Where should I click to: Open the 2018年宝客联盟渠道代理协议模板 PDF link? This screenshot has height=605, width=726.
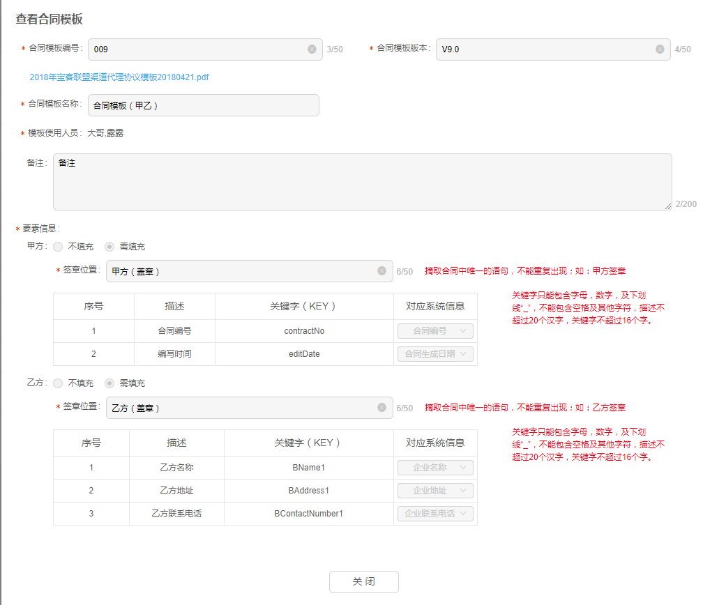point(119,77)
